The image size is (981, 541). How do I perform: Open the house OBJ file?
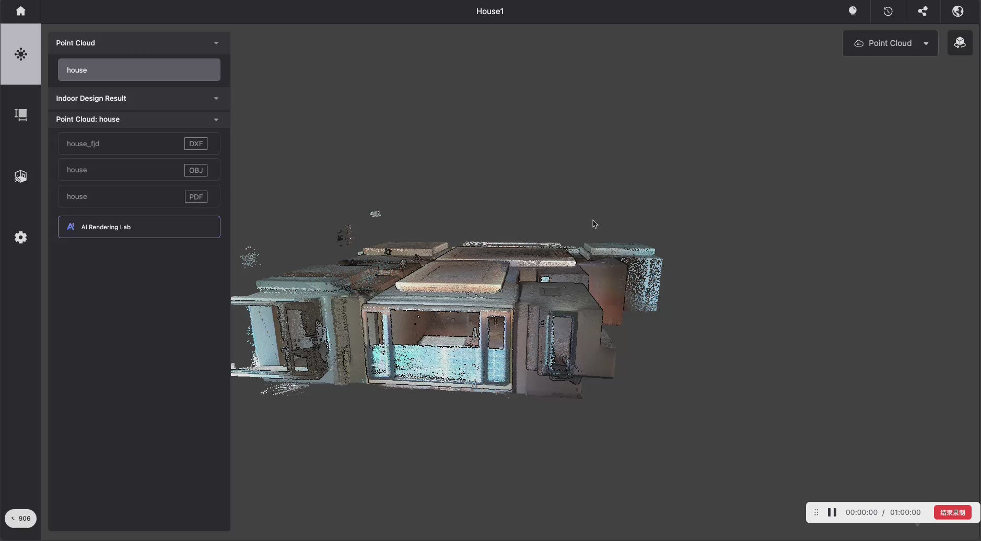point(139,170)
